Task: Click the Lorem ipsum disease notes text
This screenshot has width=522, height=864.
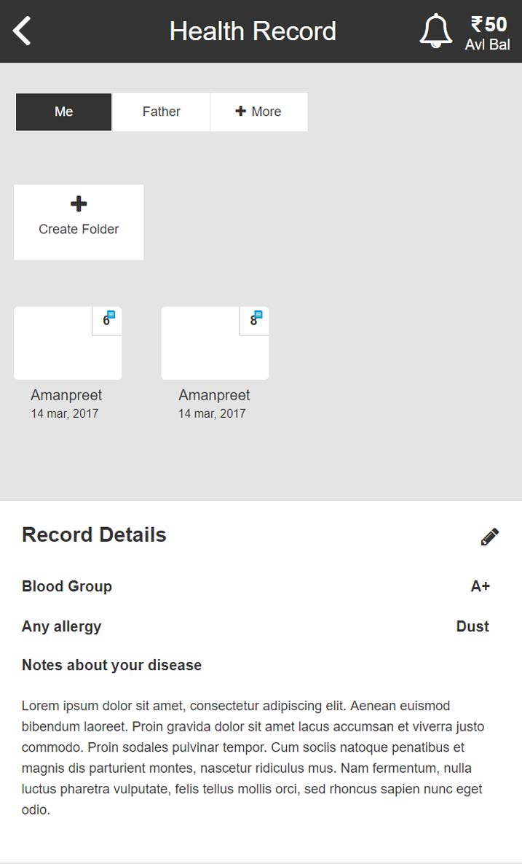Action: pos(253,758)
